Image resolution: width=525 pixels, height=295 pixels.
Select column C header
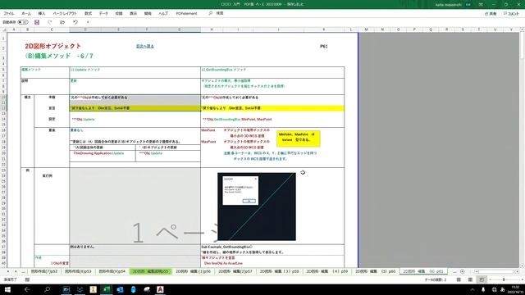(x=52, y=29)
